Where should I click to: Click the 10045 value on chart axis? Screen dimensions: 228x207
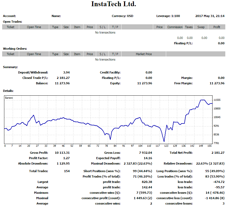(217, 117)
